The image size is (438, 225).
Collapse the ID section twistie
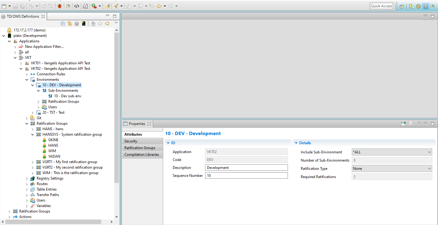coord(168,143)
